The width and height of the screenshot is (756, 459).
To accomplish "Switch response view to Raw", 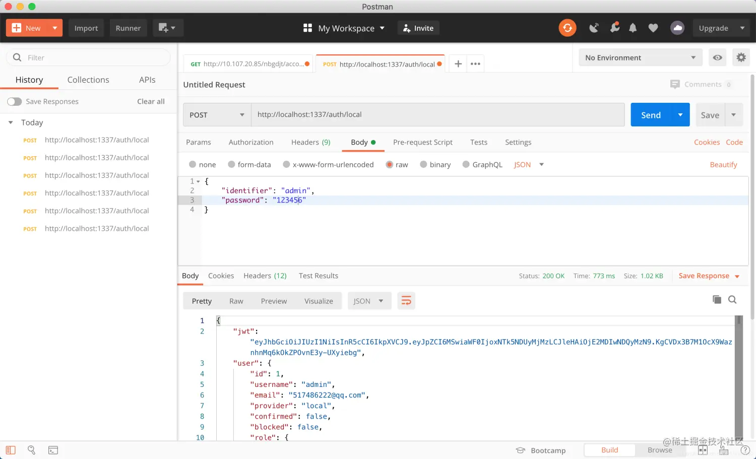I will (x=236, y=301).
